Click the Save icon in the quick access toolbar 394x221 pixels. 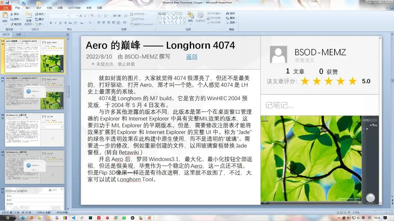coord(7,2)
